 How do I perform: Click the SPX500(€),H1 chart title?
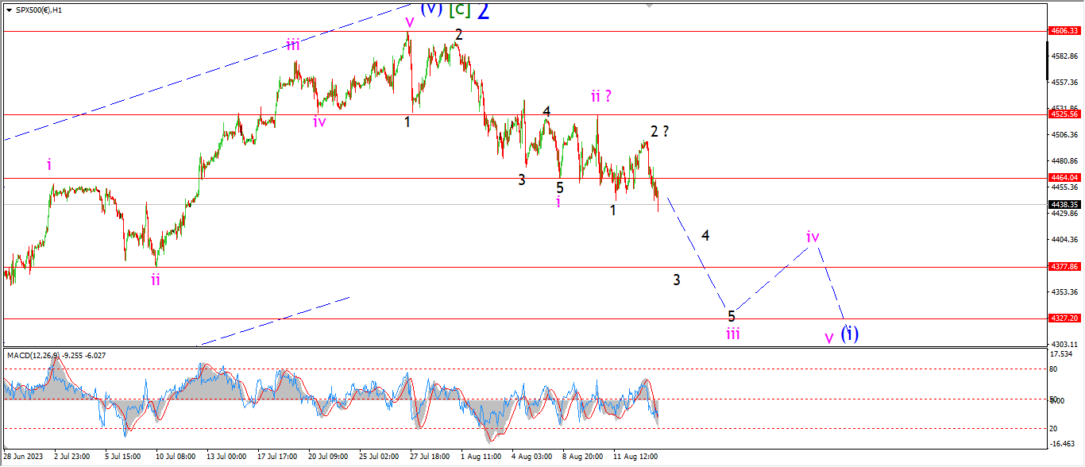click(38, 10)
